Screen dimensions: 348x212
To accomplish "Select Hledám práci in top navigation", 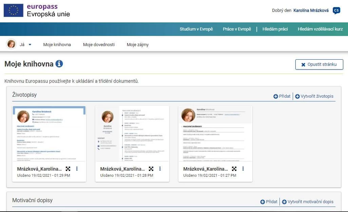I will (275, 29).
